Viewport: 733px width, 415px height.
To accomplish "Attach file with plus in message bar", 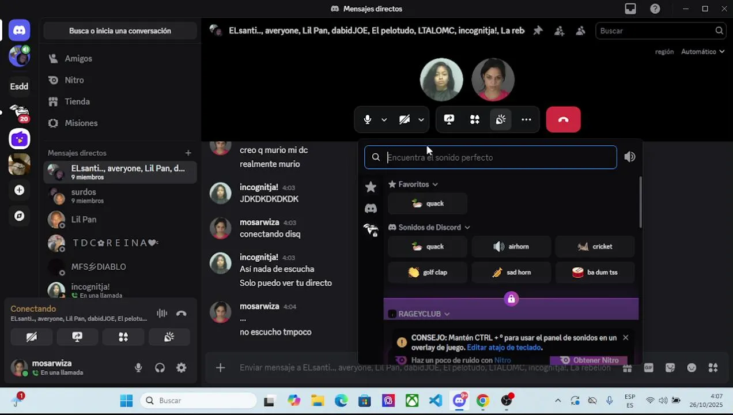I will (x=220, y=368).
